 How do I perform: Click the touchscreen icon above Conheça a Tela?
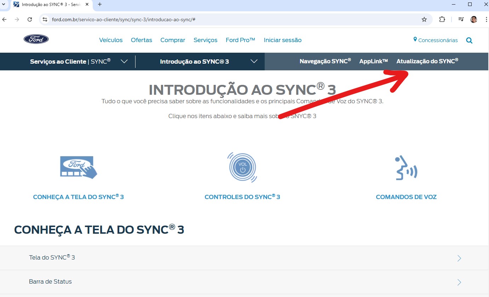(78, 167)
